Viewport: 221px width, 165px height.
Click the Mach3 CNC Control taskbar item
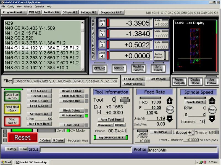[x=32, y=162]
